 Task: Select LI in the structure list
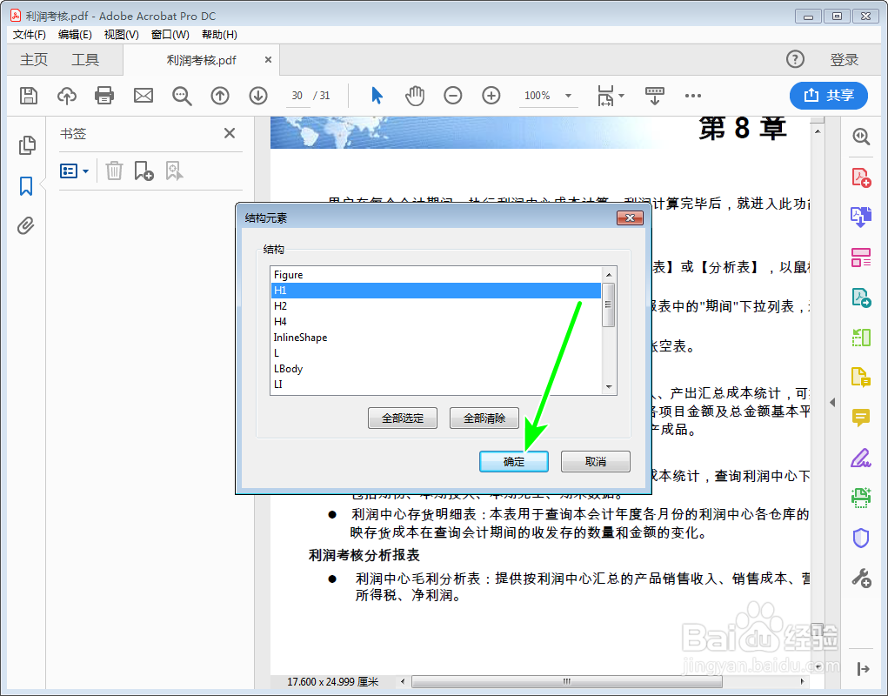click(436, 385)
